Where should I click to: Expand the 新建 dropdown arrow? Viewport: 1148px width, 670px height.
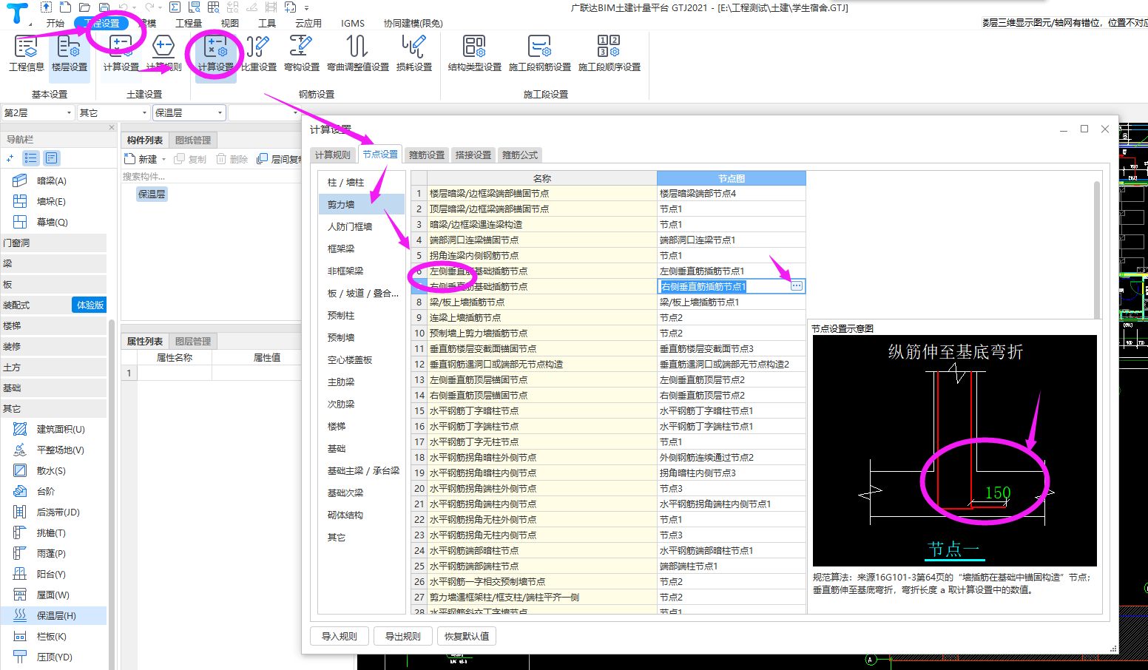click(x=163, y=160)
